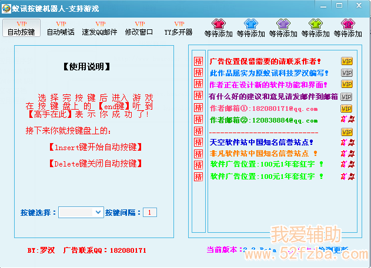Click VIP badge on 广告位置保留 row
This screenshot has width=371, height=268.
[347, 61]
